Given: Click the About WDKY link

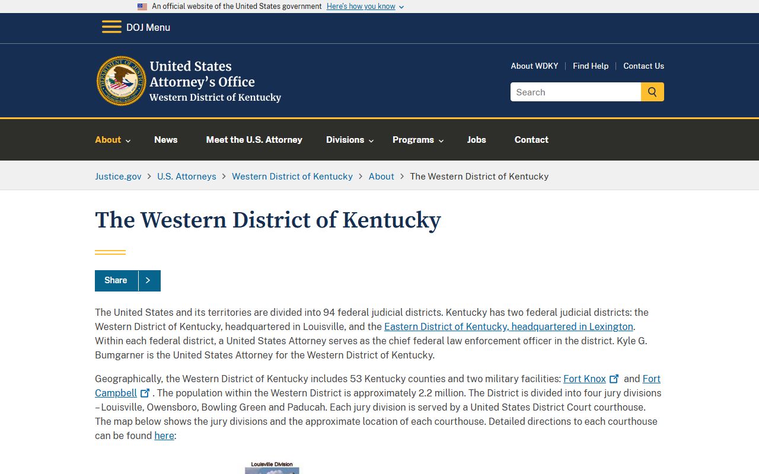Looking at the screenshot, I should 535,66.
